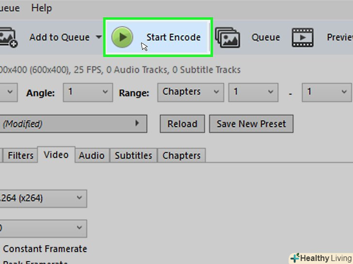
Task: Click the green Start Encode play icon
Action: click(x=122, y=37)
